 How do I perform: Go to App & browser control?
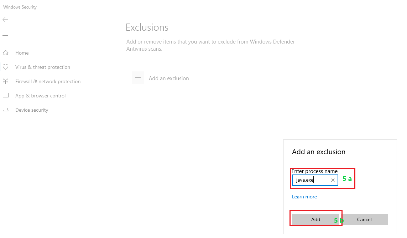point(40,96)
